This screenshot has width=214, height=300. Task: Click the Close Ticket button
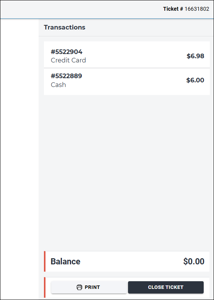point(166,287)
